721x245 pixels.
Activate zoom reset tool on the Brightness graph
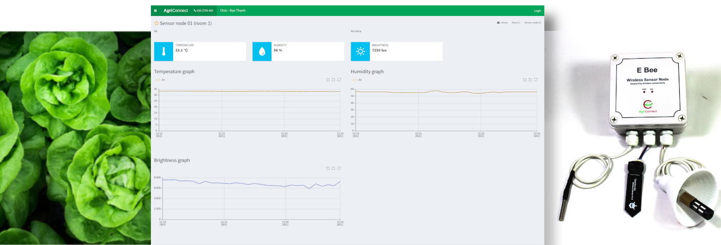click(x=334, y=168)
